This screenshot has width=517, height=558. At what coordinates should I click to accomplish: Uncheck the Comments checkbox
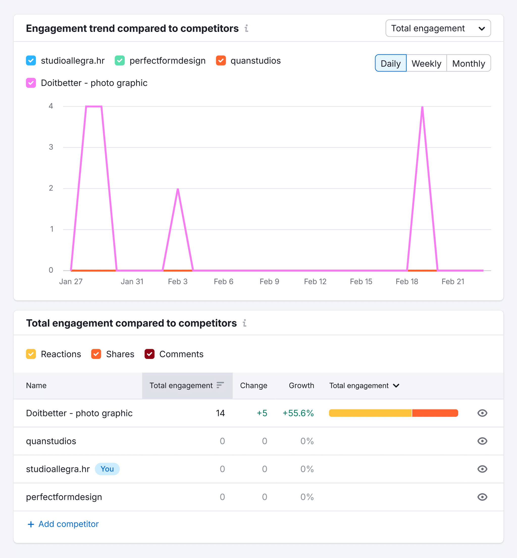click(149, 354)
